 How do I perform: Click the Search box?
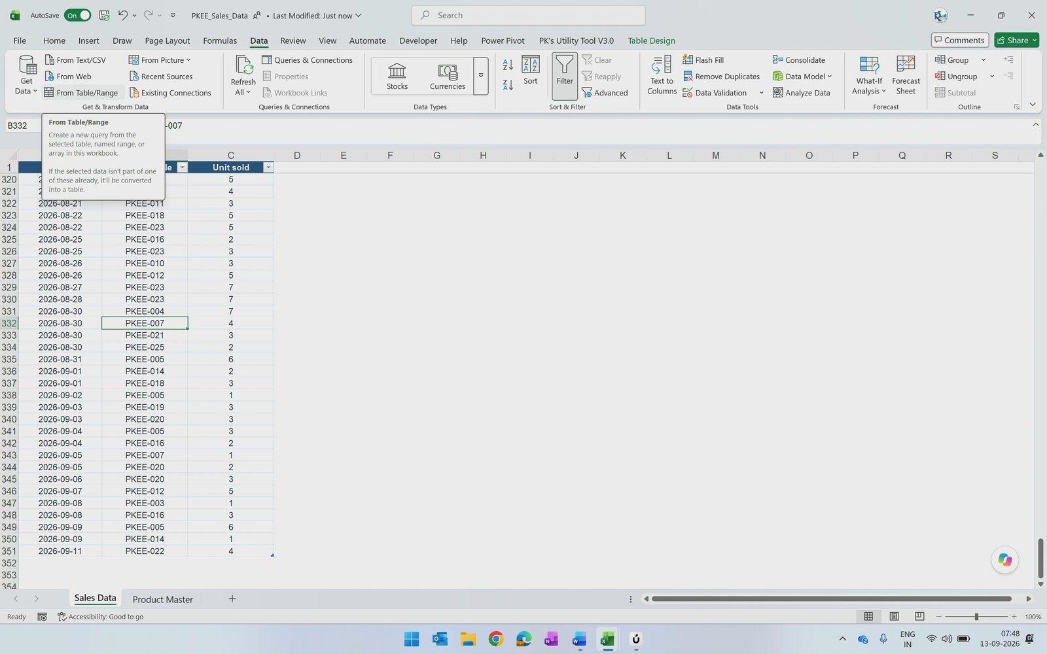[x=528, y=15]
